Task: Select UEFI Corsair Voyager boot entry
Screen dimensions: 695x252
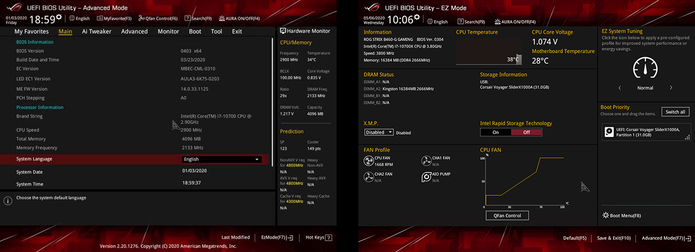Action: click(645, 132)
